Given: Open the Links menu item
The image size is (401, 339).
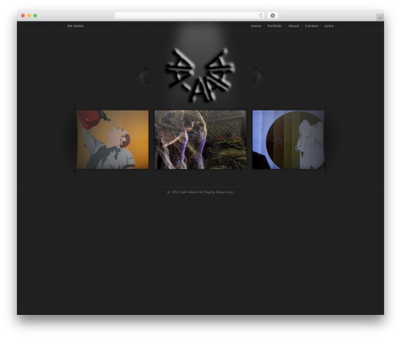Looking at the screenshot, I should tap(329, 26).
